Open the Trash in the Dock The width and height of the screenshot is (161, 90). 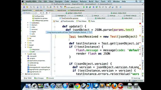tap(136, 86)
